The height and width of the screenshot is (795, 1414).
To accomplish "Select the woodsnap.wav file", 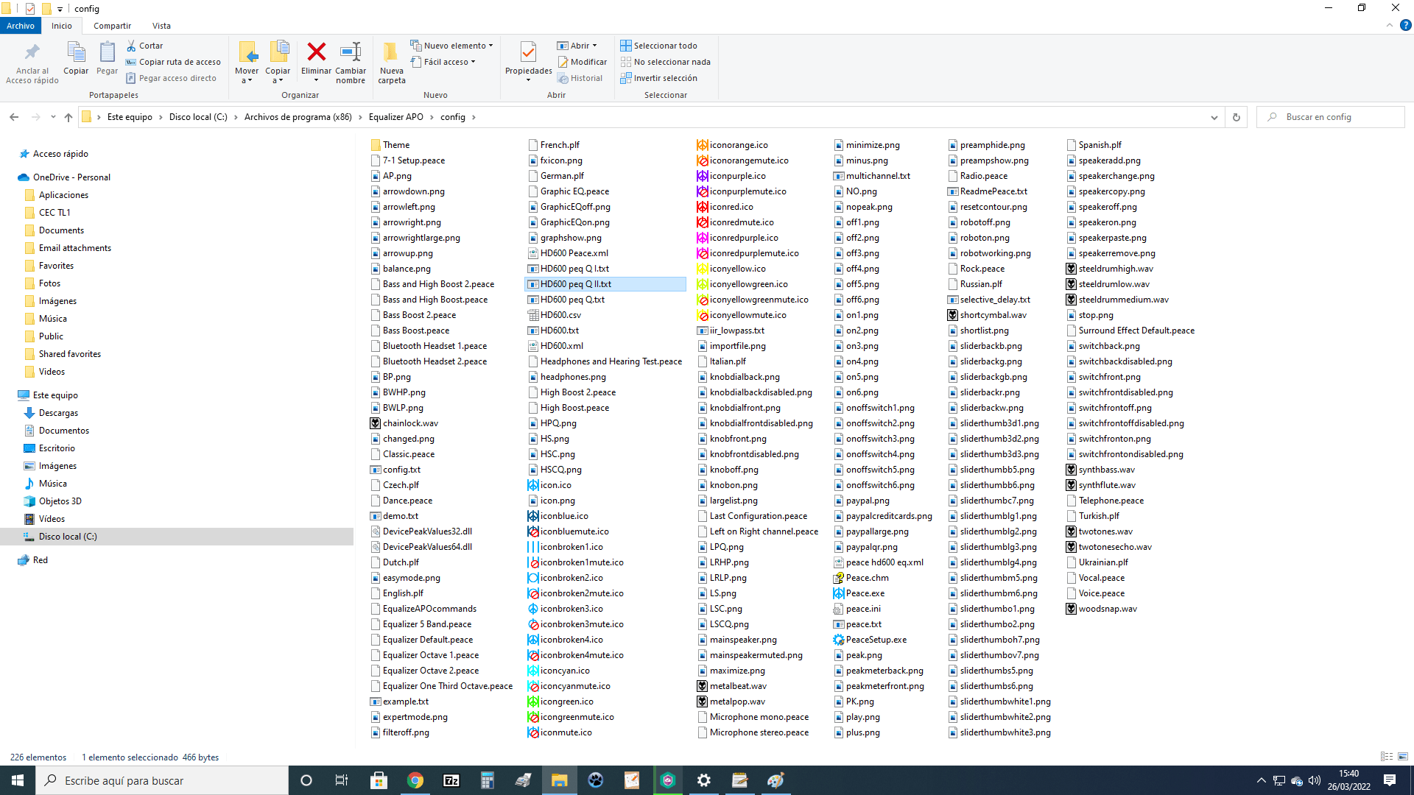I will (1101, 609).
